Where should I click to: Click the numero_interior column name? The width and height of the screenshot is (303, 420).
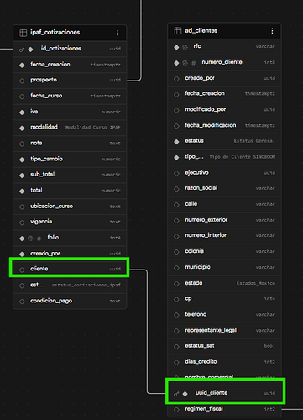206,235
